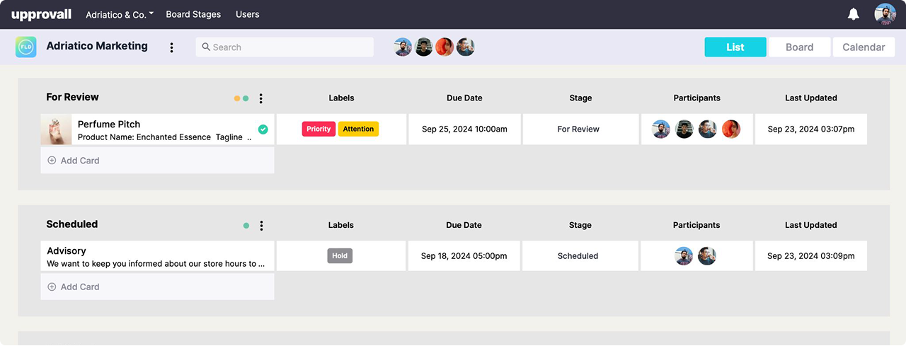The width and height of the screenshot is (906, 346).
Task: Open the Sep 25, 2024 due date cell
Action: tap(464, 129)
